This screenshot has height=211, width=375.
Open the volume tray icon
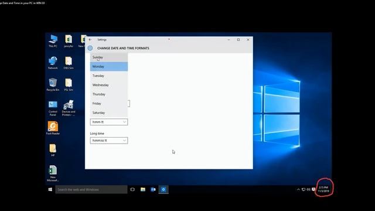click(309, 189)
